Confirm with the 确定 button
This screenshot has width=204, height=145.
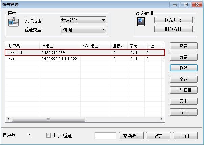[x=158, y=136]
